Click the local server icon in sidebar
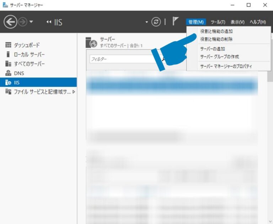Viewport: 273px width, 224px height. (x=8, y=54)
